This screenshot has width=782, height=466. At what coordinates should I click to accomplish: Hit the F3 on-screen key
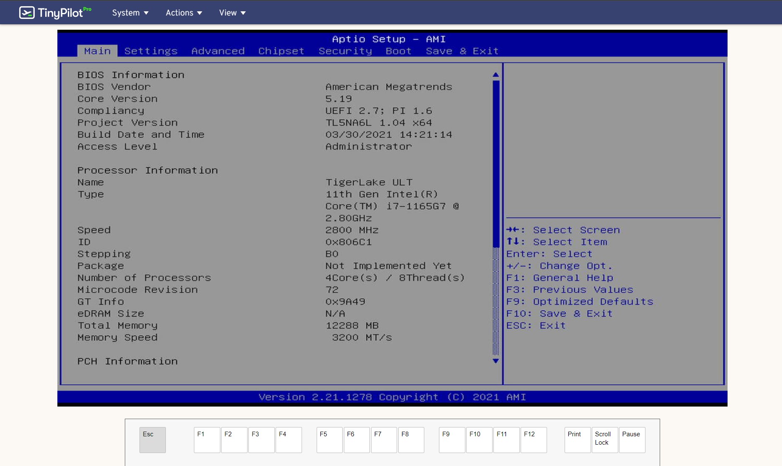click(261, 440)
